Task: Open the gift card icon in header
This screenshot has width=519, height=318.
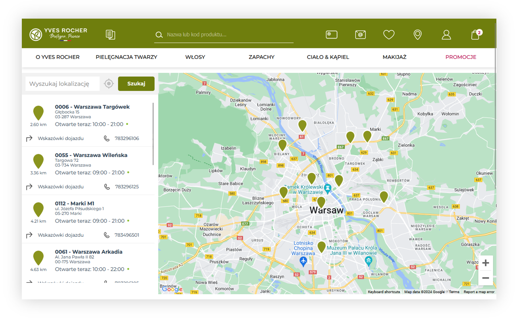Action: click(331, 34)
